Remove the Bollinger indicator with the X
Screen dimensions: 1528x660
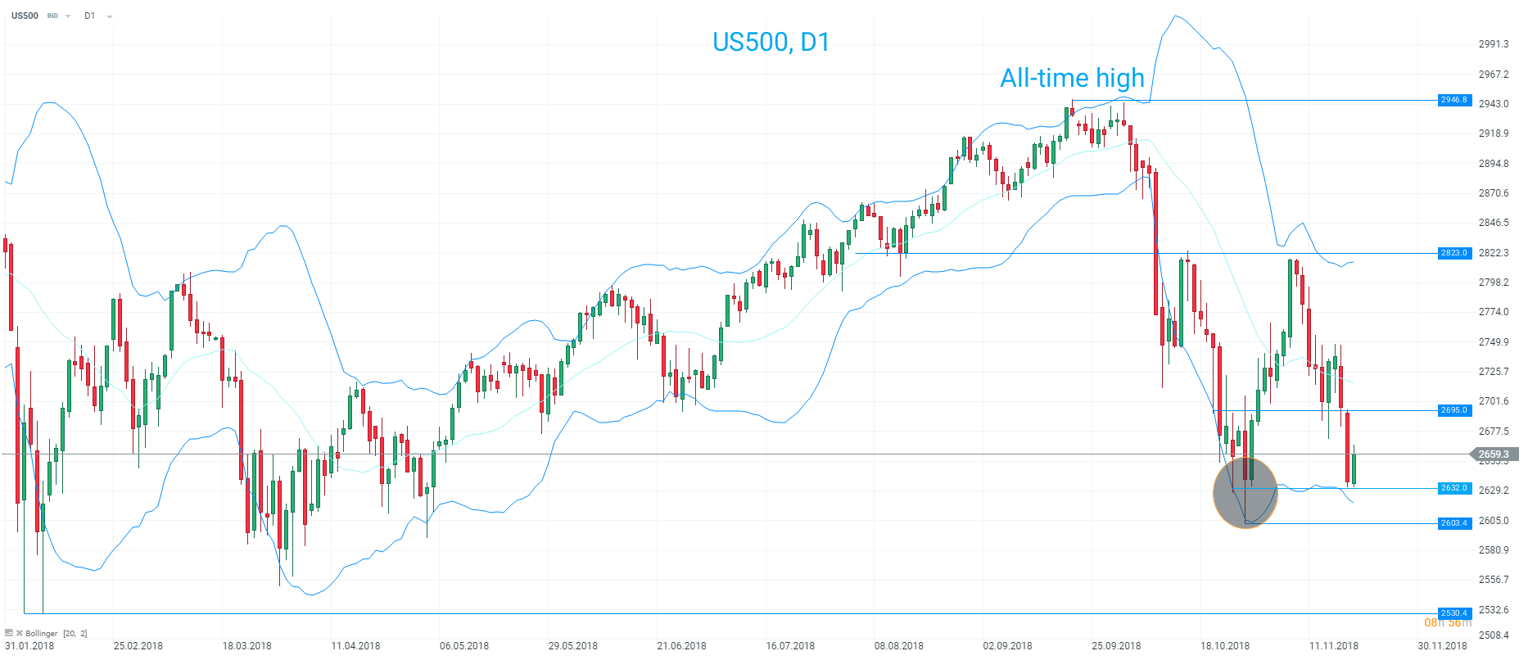(x=20, y=633)
